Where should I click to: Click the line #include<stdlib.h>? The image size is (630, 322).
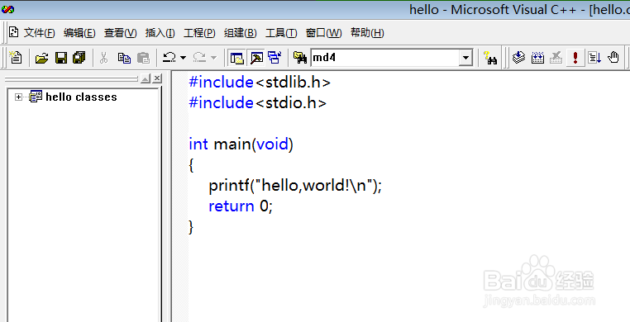click(260, 83)
